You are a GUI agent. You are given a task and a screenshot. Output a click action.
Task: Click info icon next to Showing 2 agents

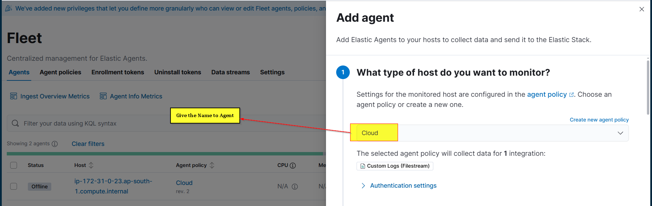coord(55,144)
